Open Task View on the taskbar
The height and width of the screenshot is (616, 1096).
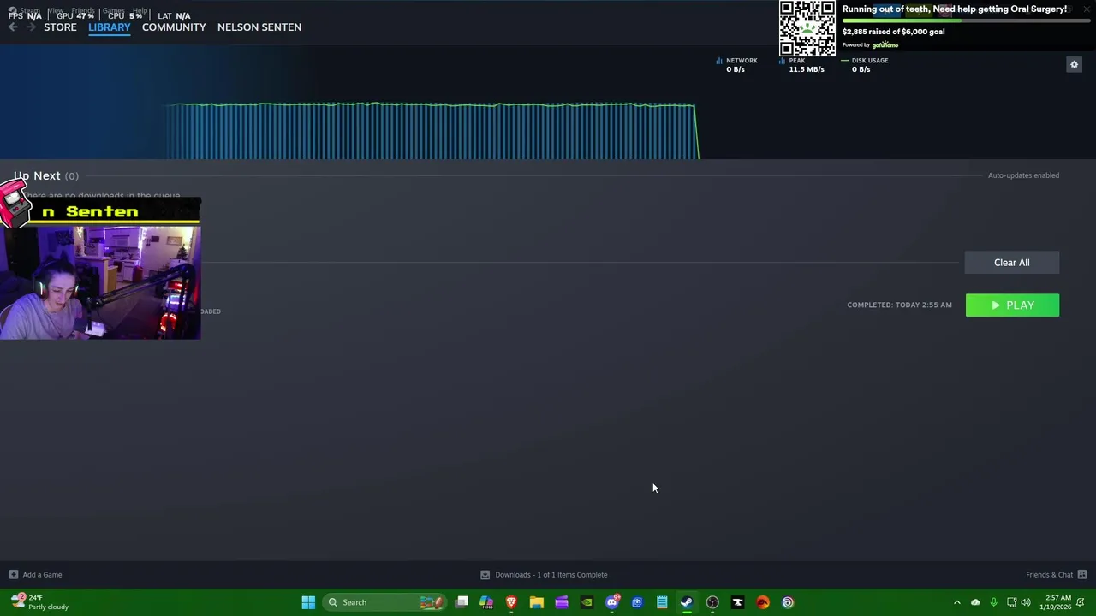point(462,602)
